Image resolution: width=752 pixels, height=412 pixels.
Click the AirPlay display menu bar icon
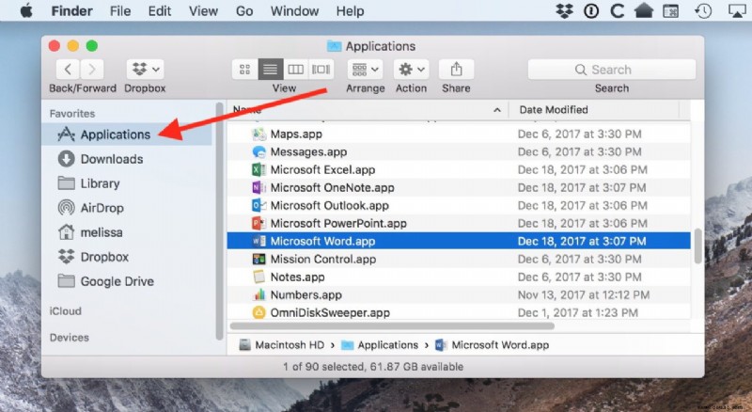[x=737, y=10]
